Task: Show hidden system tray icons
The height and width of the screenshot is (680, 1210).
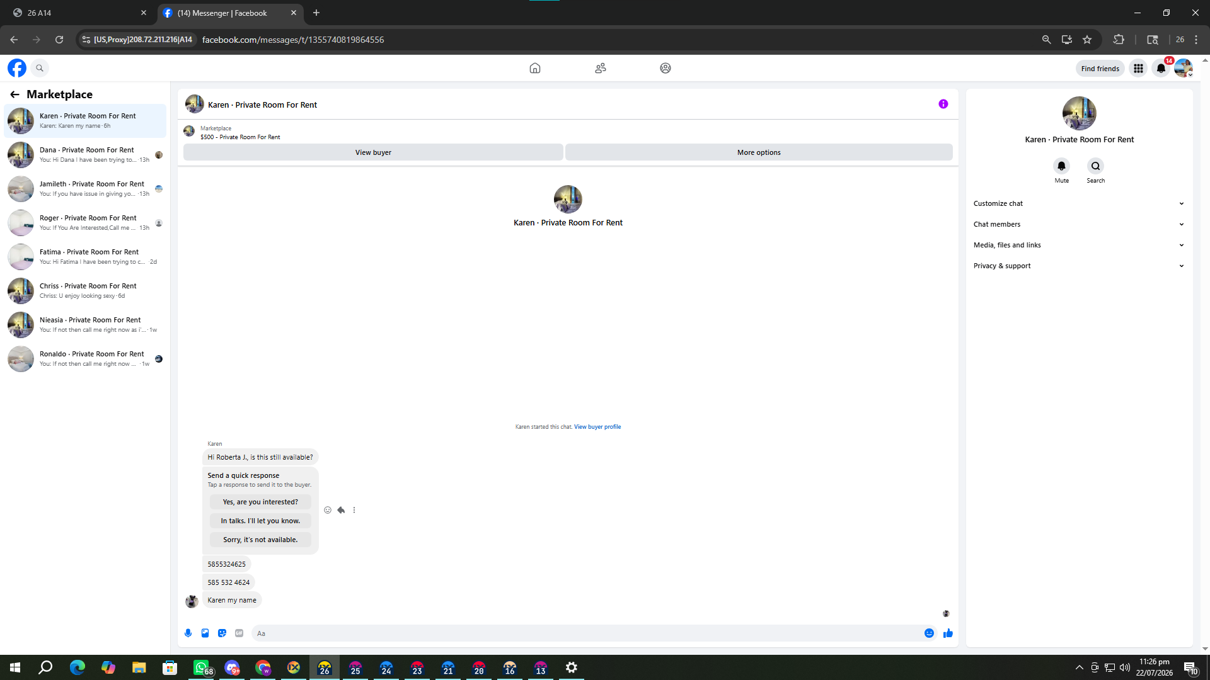Action: coord(1080,667)
